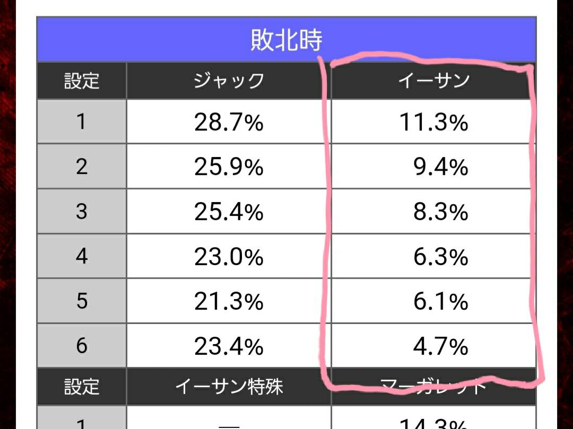This screenshot has width=573, height=429.
Task: Click the top 設定 header cell
Action: 82,81
